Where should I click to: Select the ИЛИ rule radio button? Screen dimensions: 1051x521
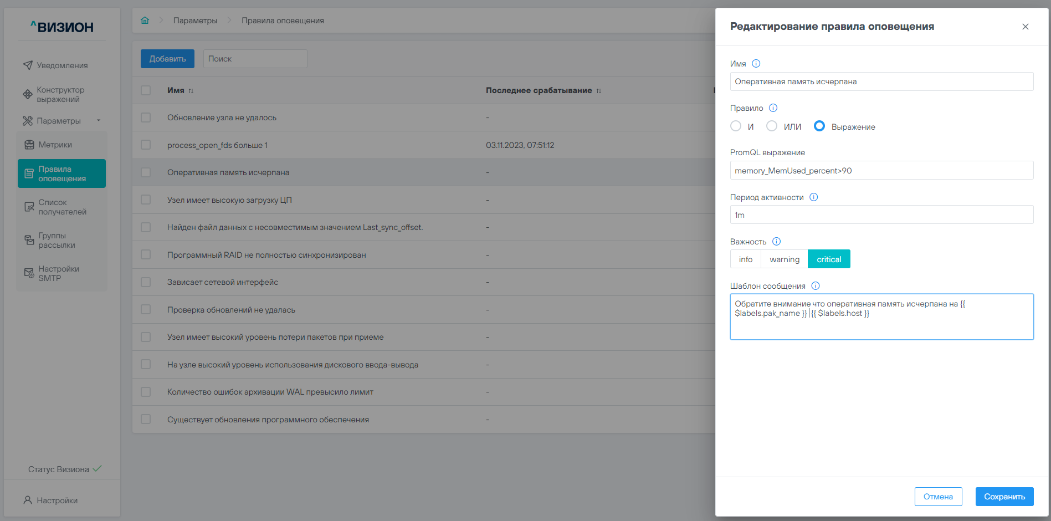point(771,126)
